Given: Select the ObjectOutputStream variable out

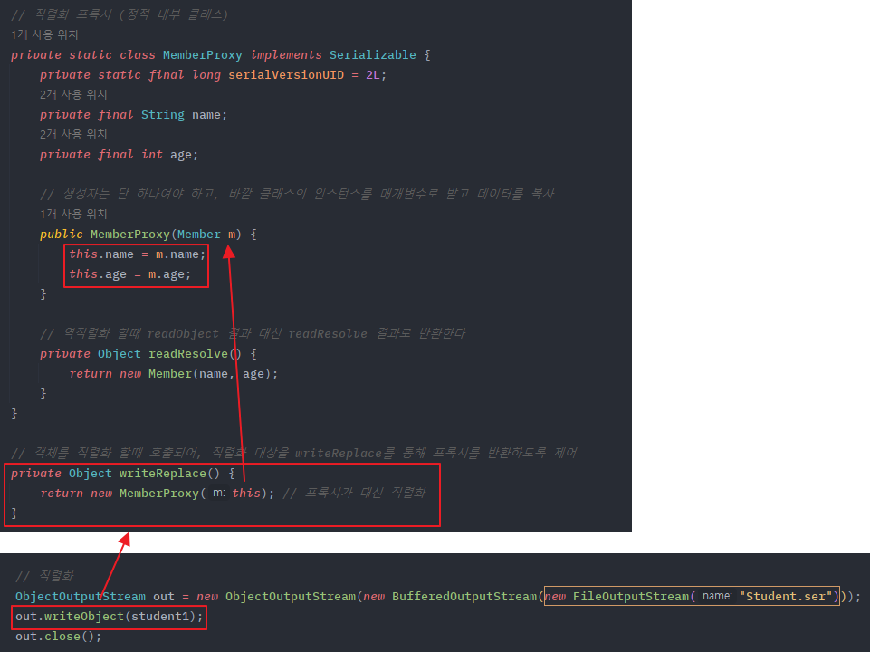Looking at the screenshot, I should click(x=163, y=596).
